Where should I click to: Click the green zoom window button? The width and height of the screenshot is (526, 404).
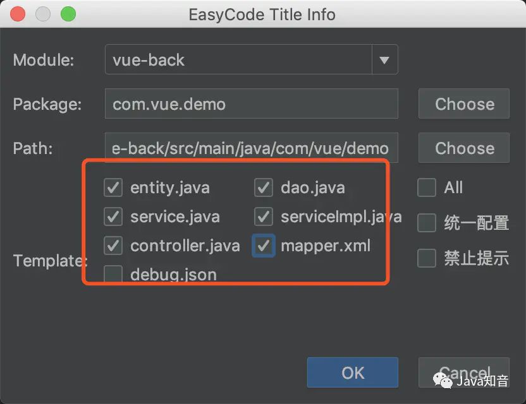(68, 13)
